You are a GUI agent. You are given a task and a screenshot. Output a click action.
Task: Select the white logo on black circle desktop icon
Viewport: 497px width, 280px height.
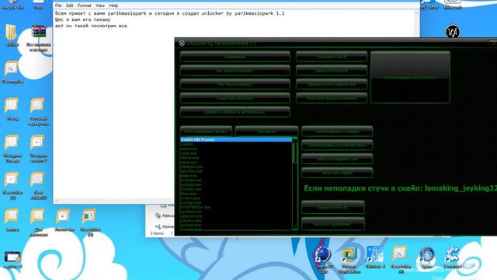(453, 32)
